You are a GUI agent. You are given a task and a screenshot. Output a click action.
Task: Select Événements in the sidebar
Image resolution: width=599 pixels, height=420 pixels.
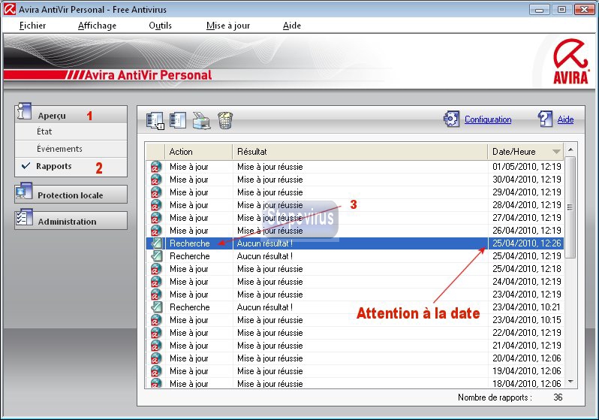[x=71, y=149]
